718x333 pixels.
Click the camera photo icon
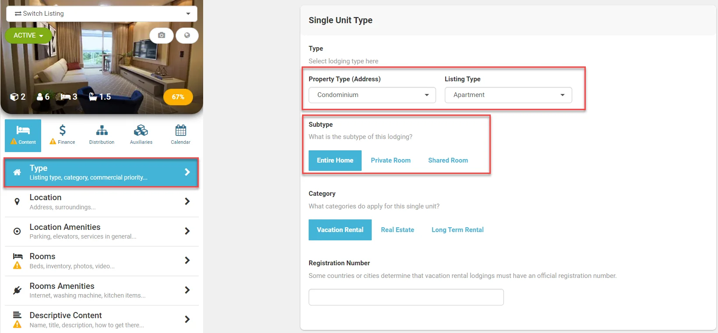[162, 35]
